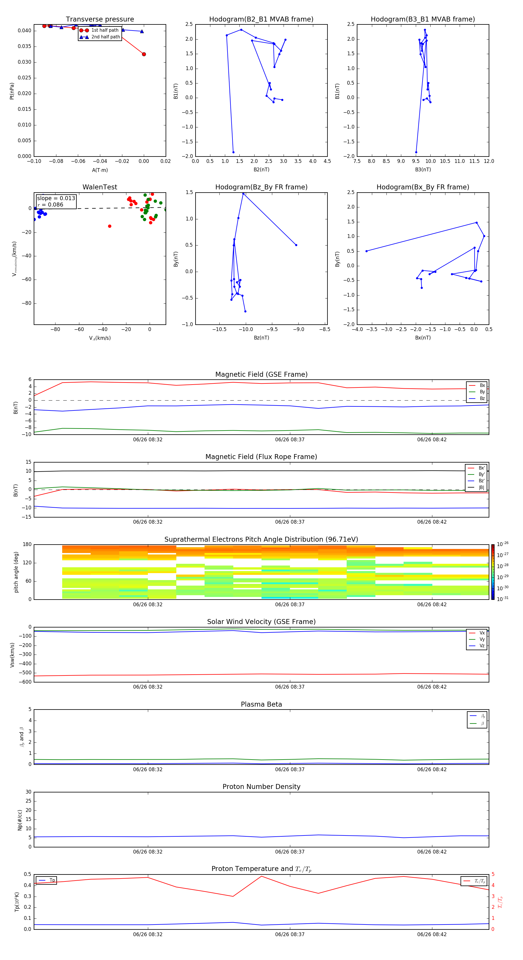The image size is (523, 960).
Task: Click the 'B3(nT)' x-axis label
Action: [x=423, y=170]
